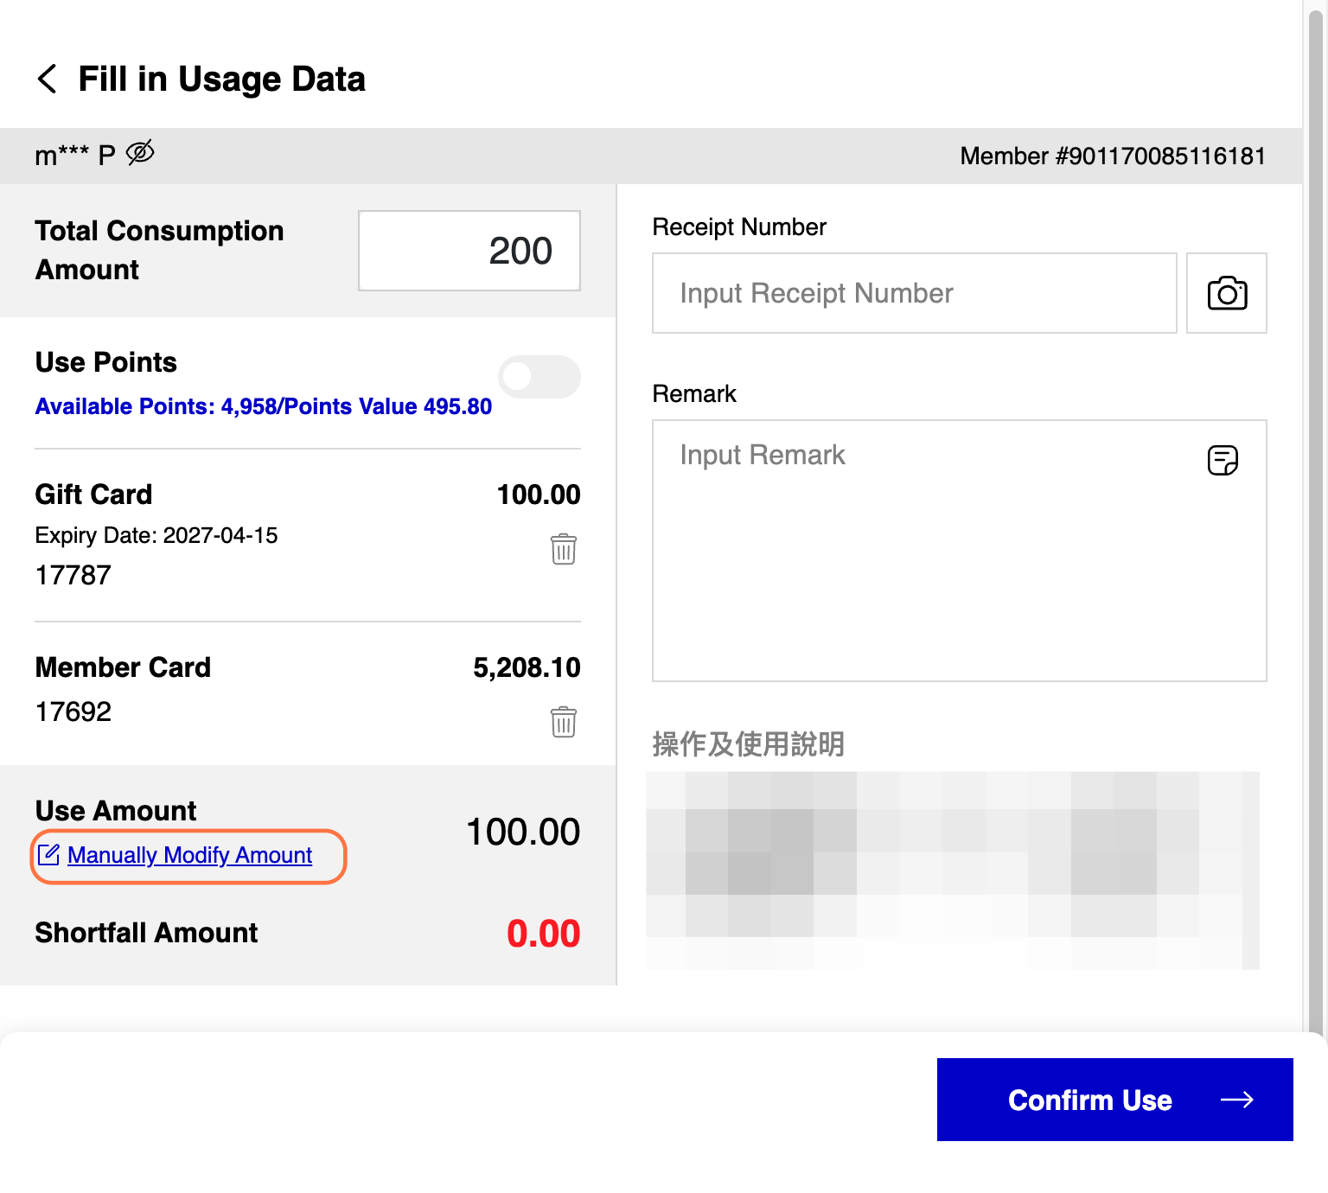This screenshot has width=1328, height=1193.
Task: Focus the Input Receipt Number field
Action: 915,293
